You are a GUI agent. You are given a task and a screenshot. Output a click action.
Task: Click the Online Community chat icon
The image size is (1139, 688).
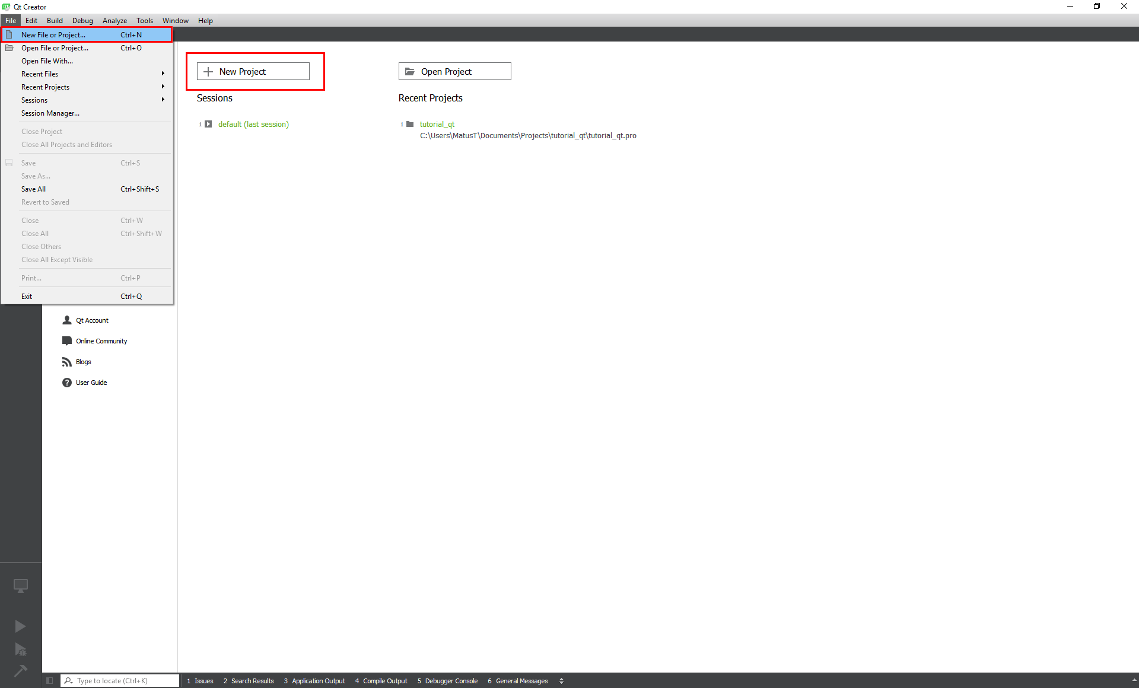(67, 341)
